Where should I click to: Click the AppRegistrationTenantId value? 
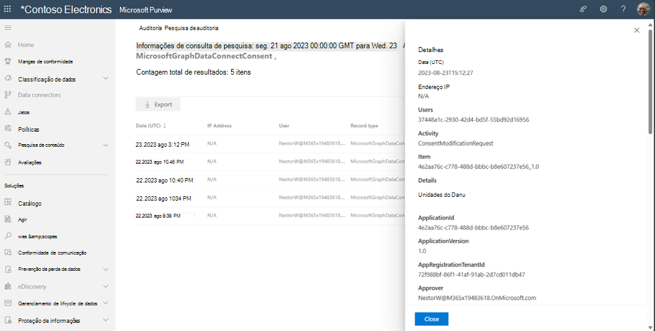tap(471, 275)
